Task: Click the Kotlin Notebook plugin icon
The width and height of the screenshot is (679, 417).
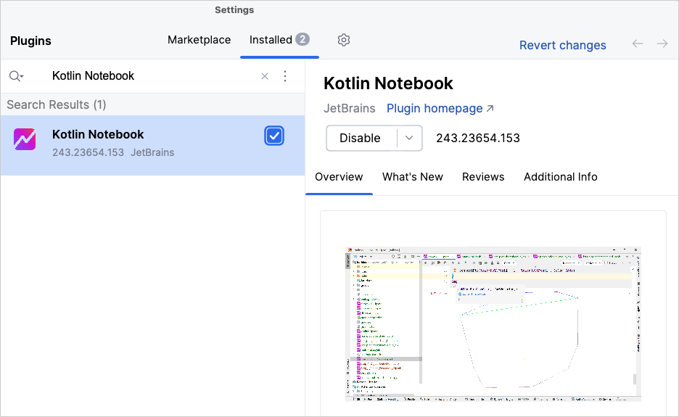Action: coord(25,139)
